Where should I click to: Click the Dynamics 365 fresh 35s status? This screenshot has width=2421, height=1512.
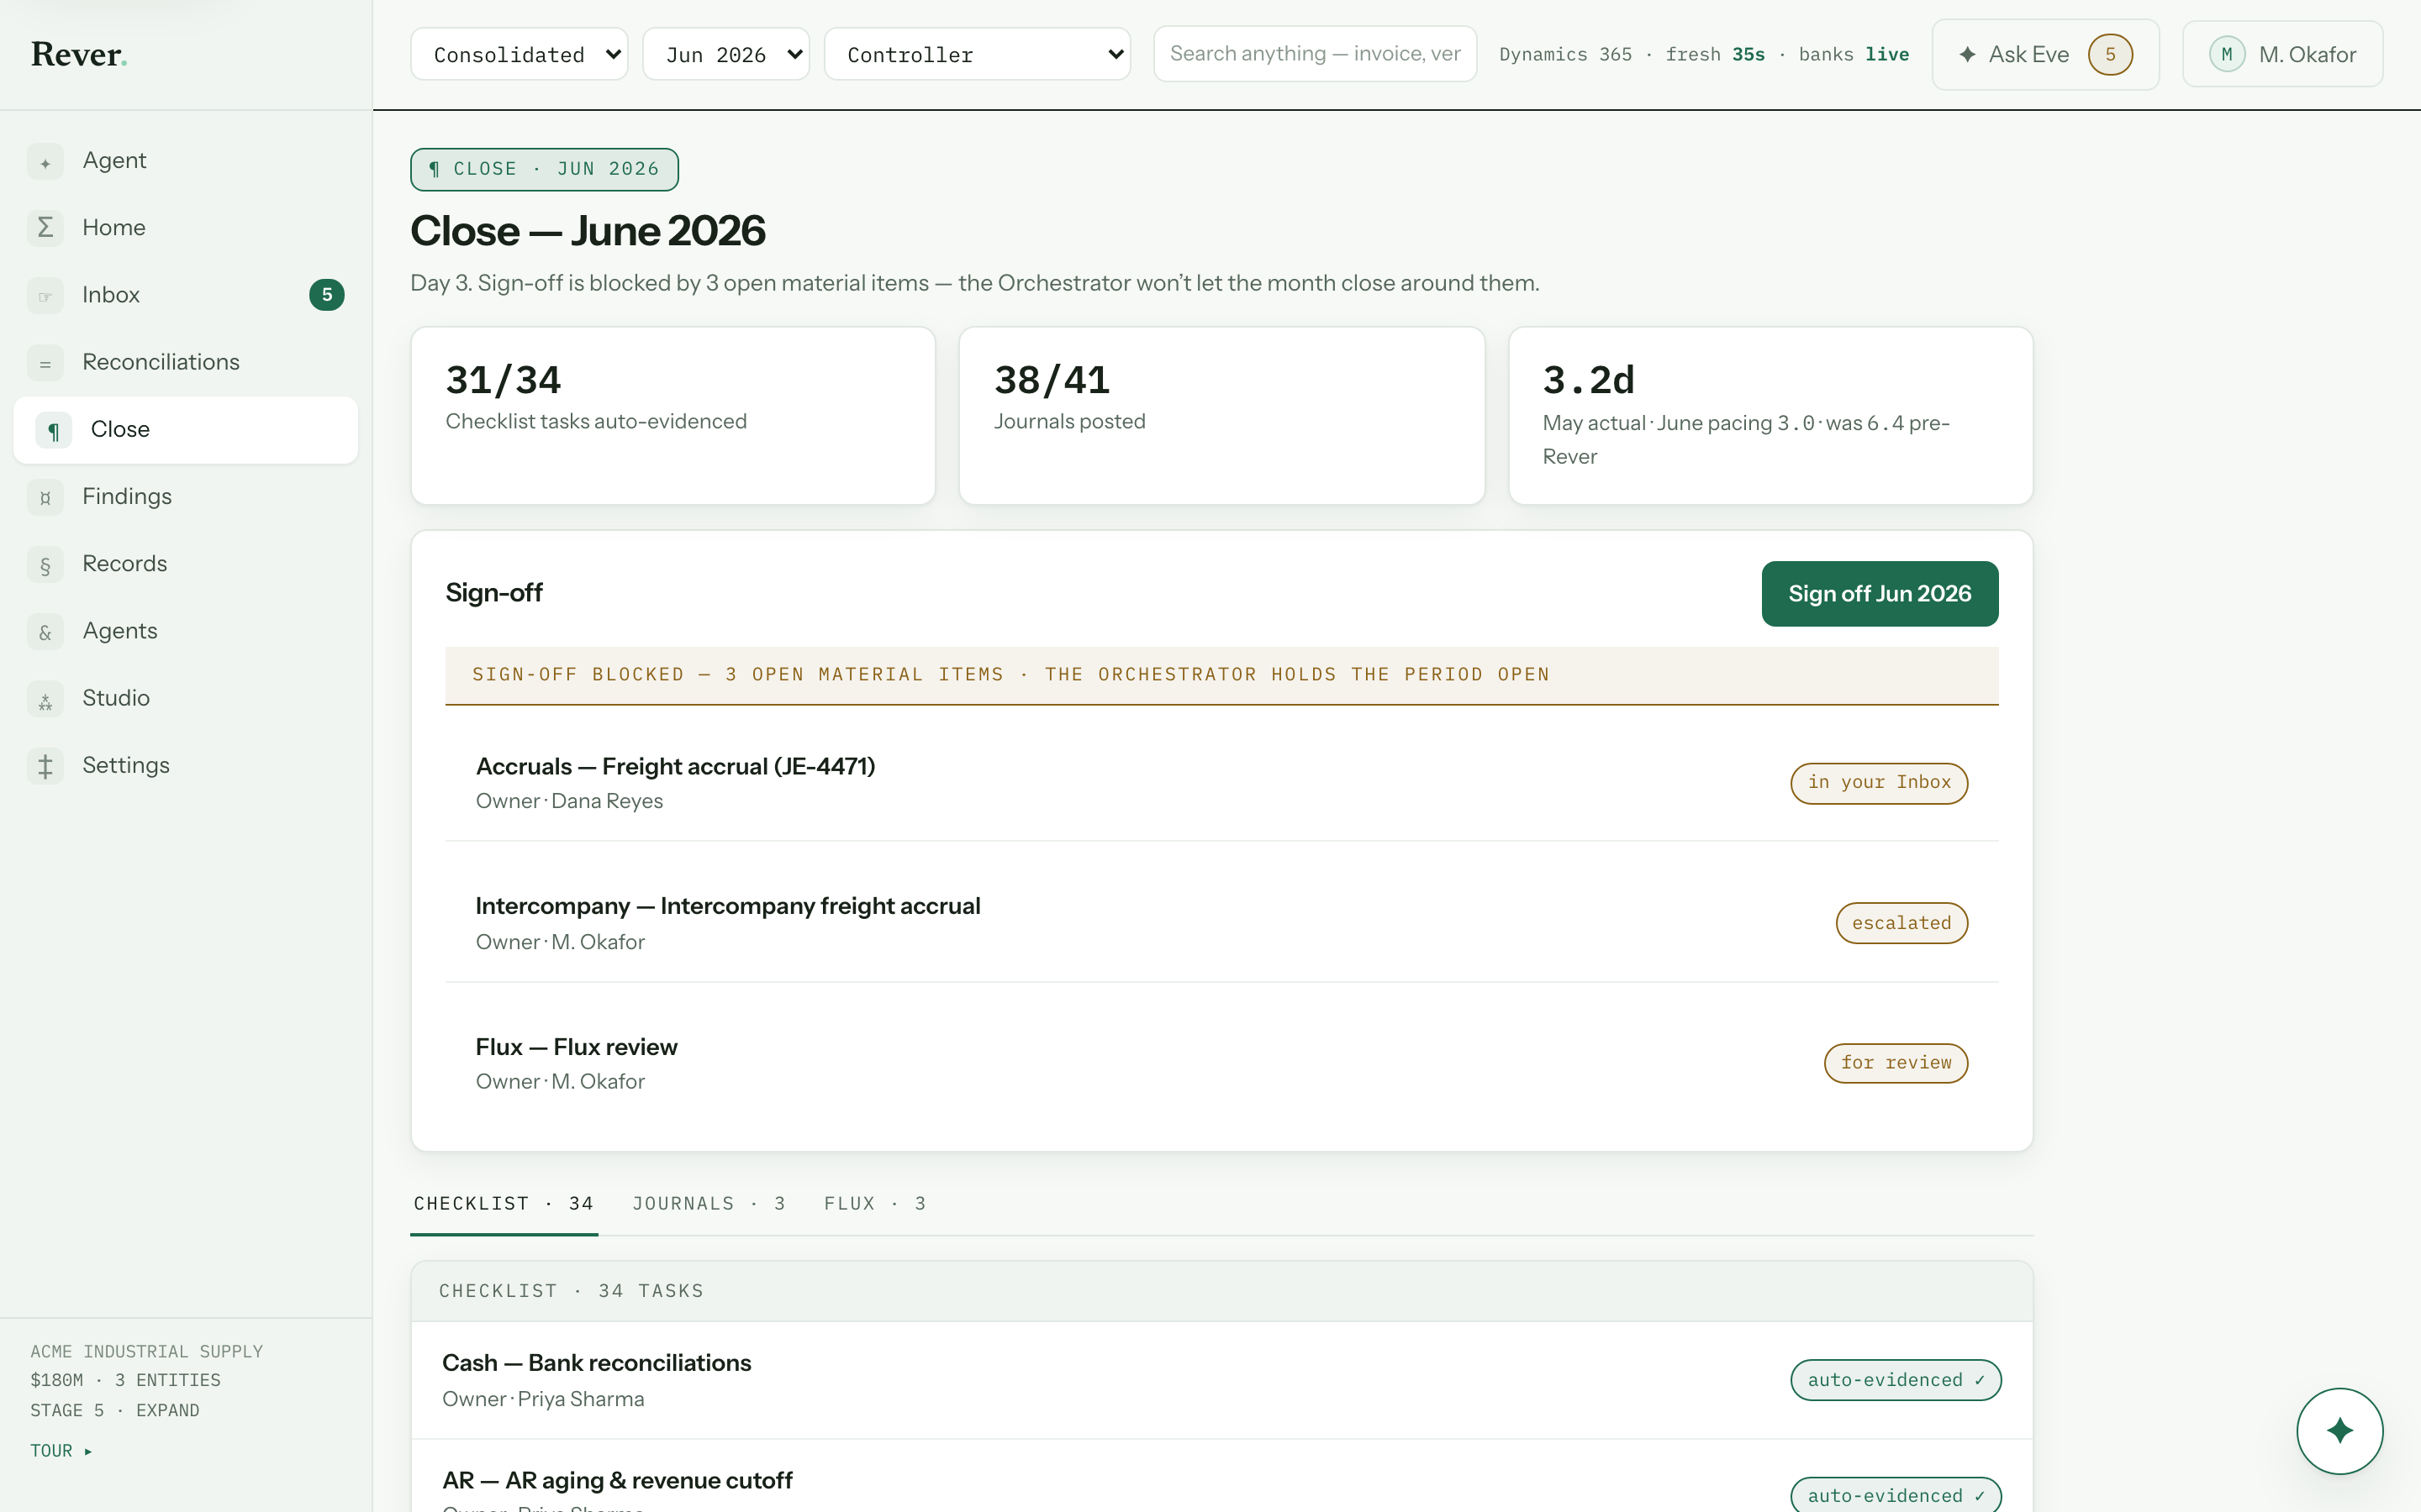coord(1632,55)
